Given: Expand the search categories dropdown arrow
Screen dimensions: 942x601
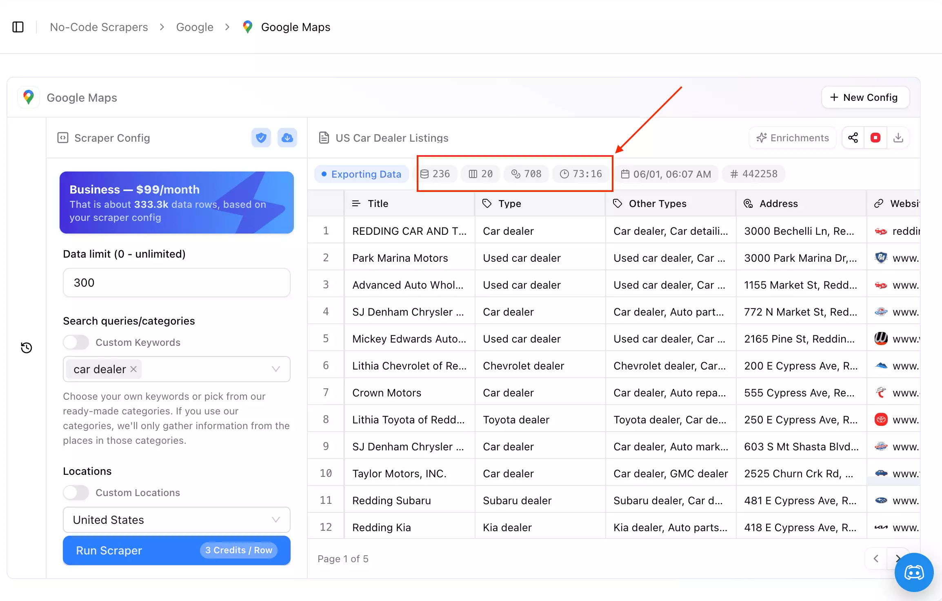Looking at the screenshot, I should 276,369.
